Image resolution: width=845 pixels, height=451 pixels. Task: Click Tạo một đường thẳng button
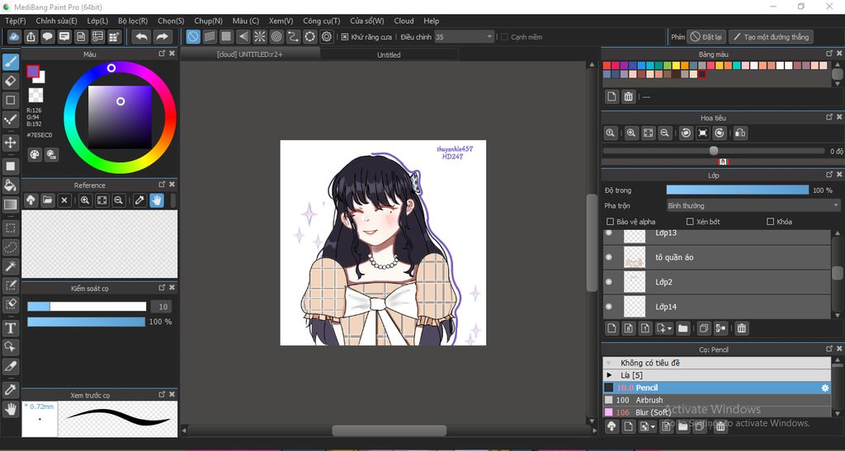pos(771,36)
